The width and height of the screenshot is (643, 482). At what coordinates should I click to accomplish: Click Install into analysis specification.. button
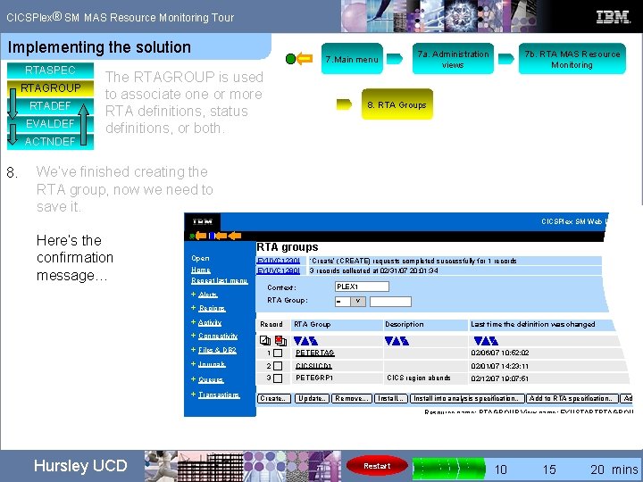click(x=467, y=398)
